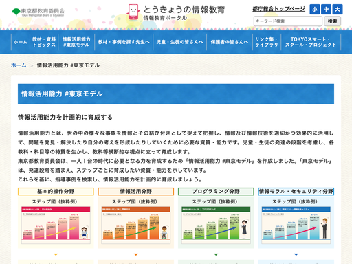Open 保護者の皆さんへ menu
The width and height of the screenshot is (352, 264).
click(x=230, y=42)
